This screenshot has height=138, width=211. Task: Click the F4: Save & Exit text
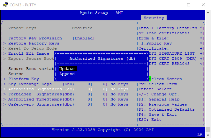(158, 114)
